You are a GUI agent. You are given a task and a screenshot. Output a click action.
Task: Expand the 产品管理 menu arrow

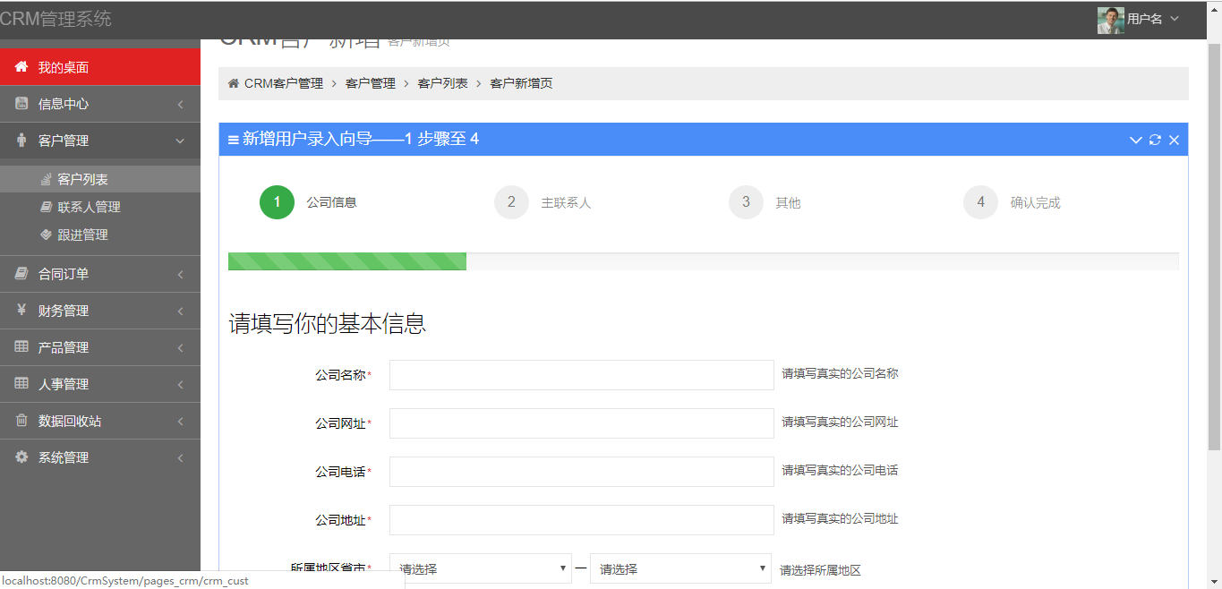coord(180,348)
